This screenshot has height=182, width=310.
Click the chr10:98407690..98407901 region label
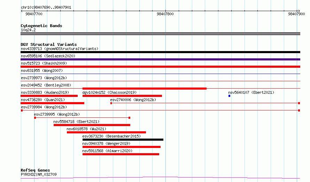click(46, 8)
